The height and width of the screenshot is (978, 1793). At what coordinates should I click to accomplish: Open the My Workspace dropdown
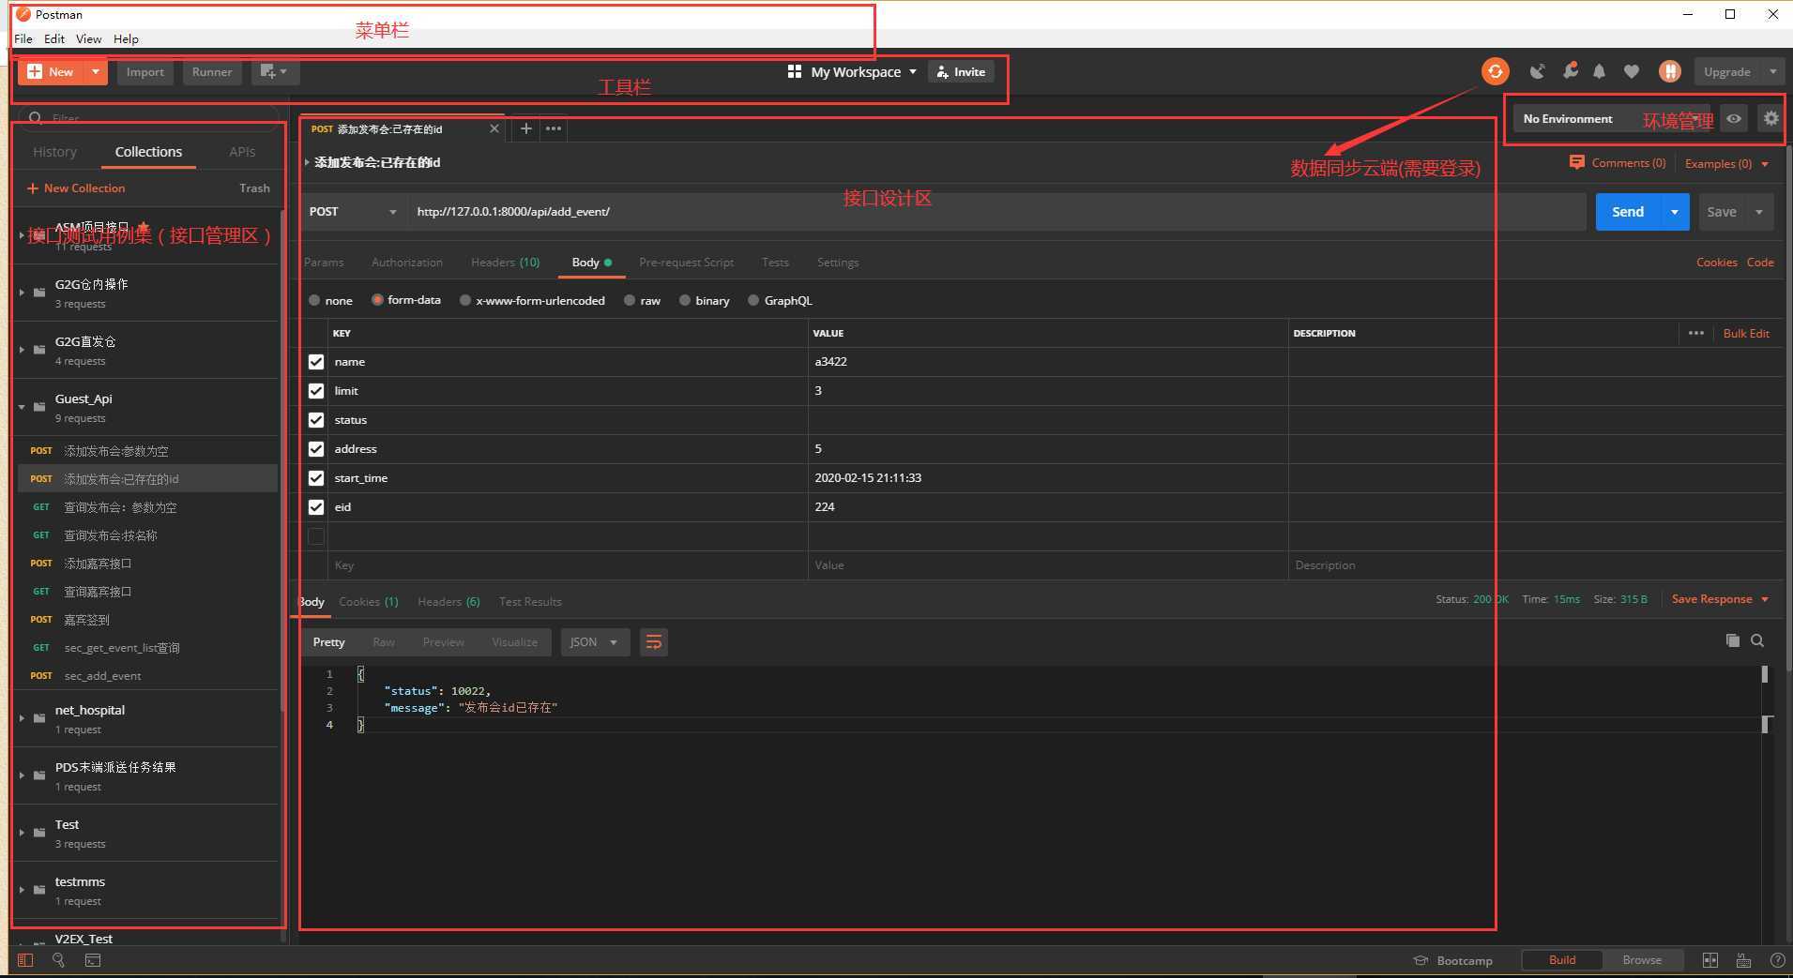coord(863,71)
